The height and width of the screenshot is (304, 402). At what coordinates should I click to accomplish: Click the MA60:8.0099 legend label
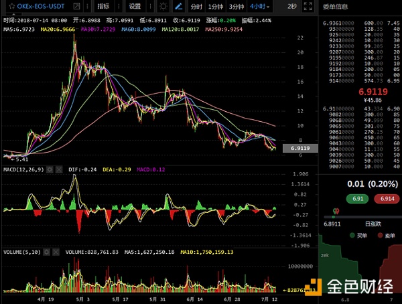click(139, 29)
